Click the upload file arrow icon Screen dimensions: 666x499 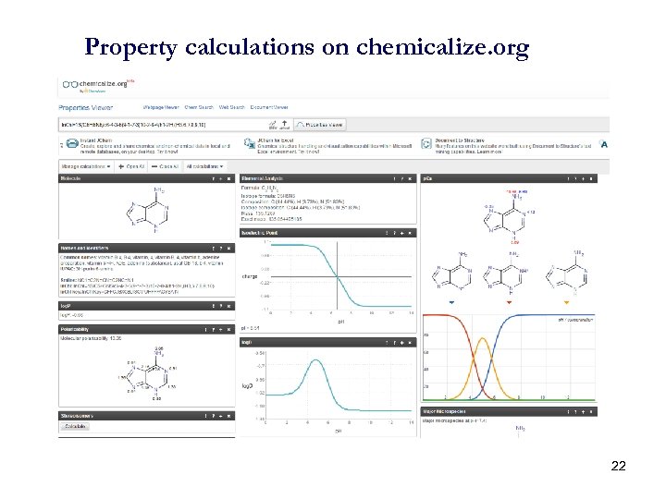285,125
